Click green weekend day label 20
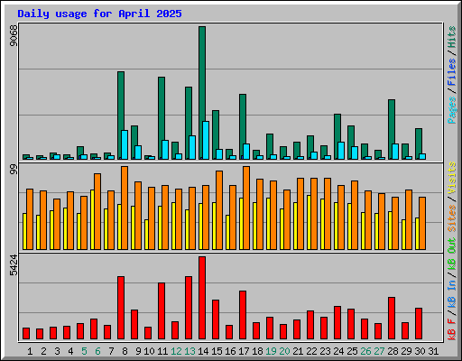The width and height of the screenshot is (462, 361). point(284,351)
